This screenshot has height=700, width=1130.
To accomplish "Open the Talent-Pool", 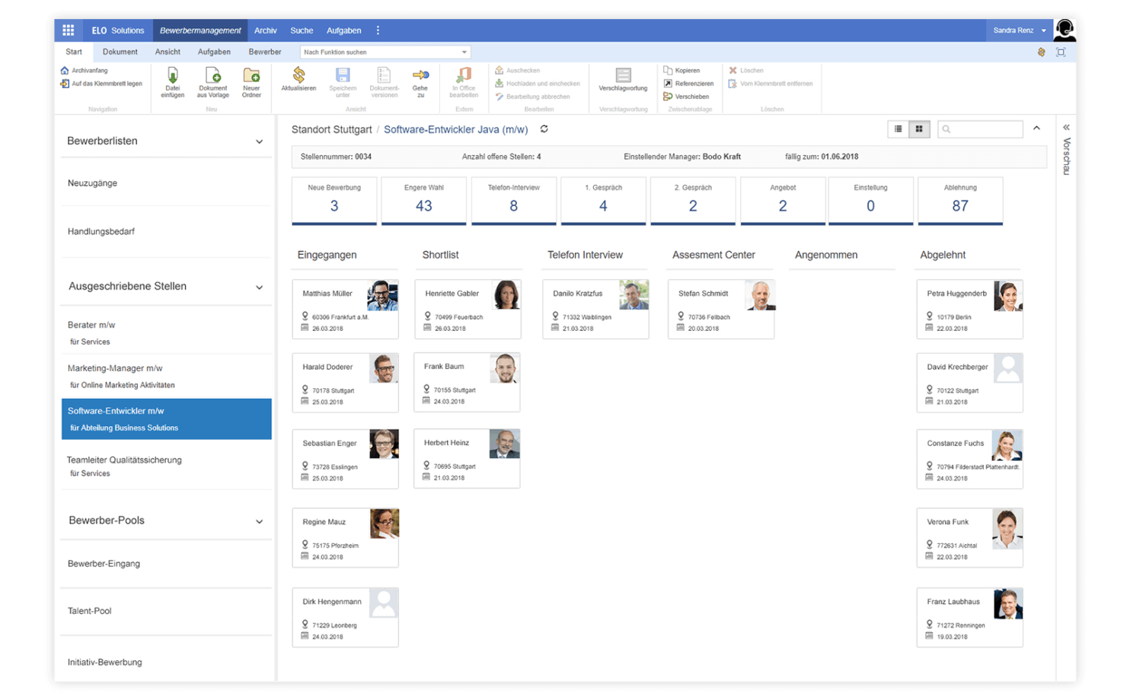I will 166,611.
